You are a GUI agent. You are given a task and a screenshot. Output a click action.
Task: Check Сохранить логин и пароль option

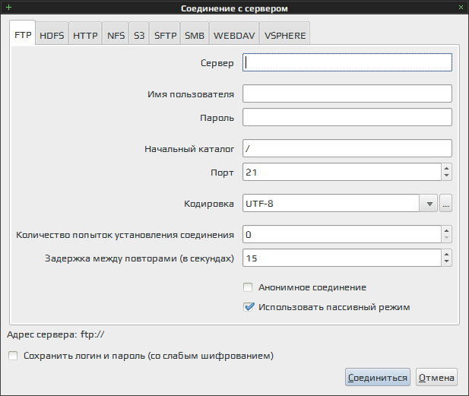[x=13, y=356]
